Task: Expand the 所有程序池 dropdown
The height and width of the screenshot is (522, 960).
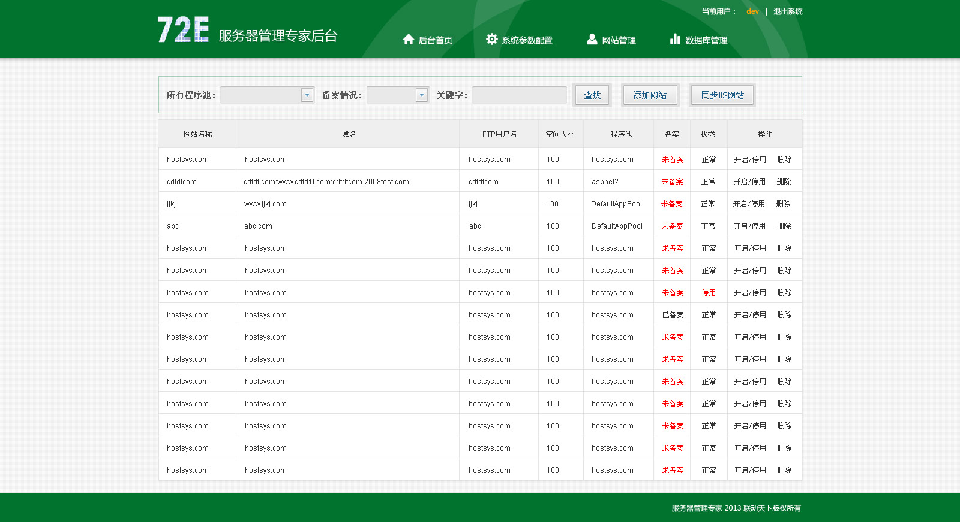Action: 267,95
